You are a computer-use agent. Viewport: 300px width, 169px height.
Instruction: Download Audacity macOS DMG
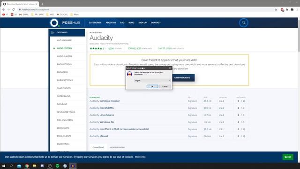(102, 108)
